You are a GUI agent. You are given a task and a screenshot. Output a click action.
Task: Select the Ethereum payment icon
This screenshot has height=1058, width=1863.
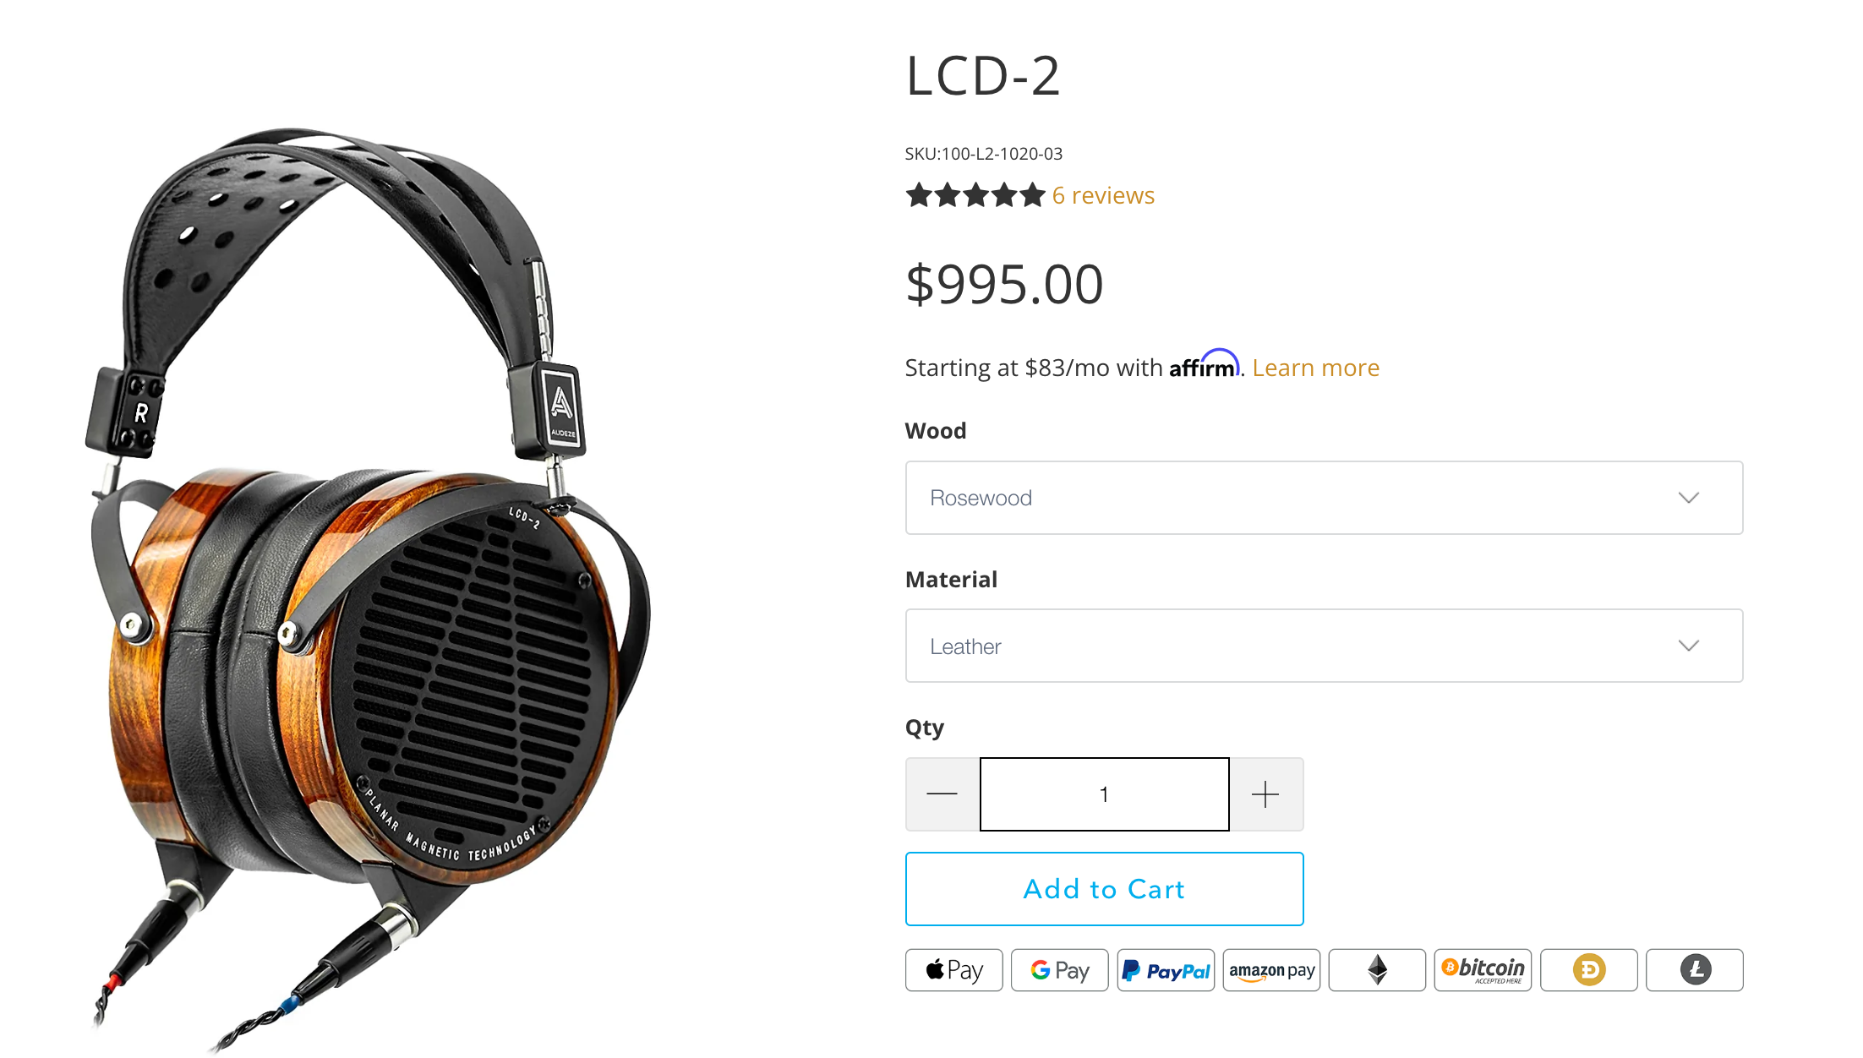pyautogui.click(x=1377, y=969)
